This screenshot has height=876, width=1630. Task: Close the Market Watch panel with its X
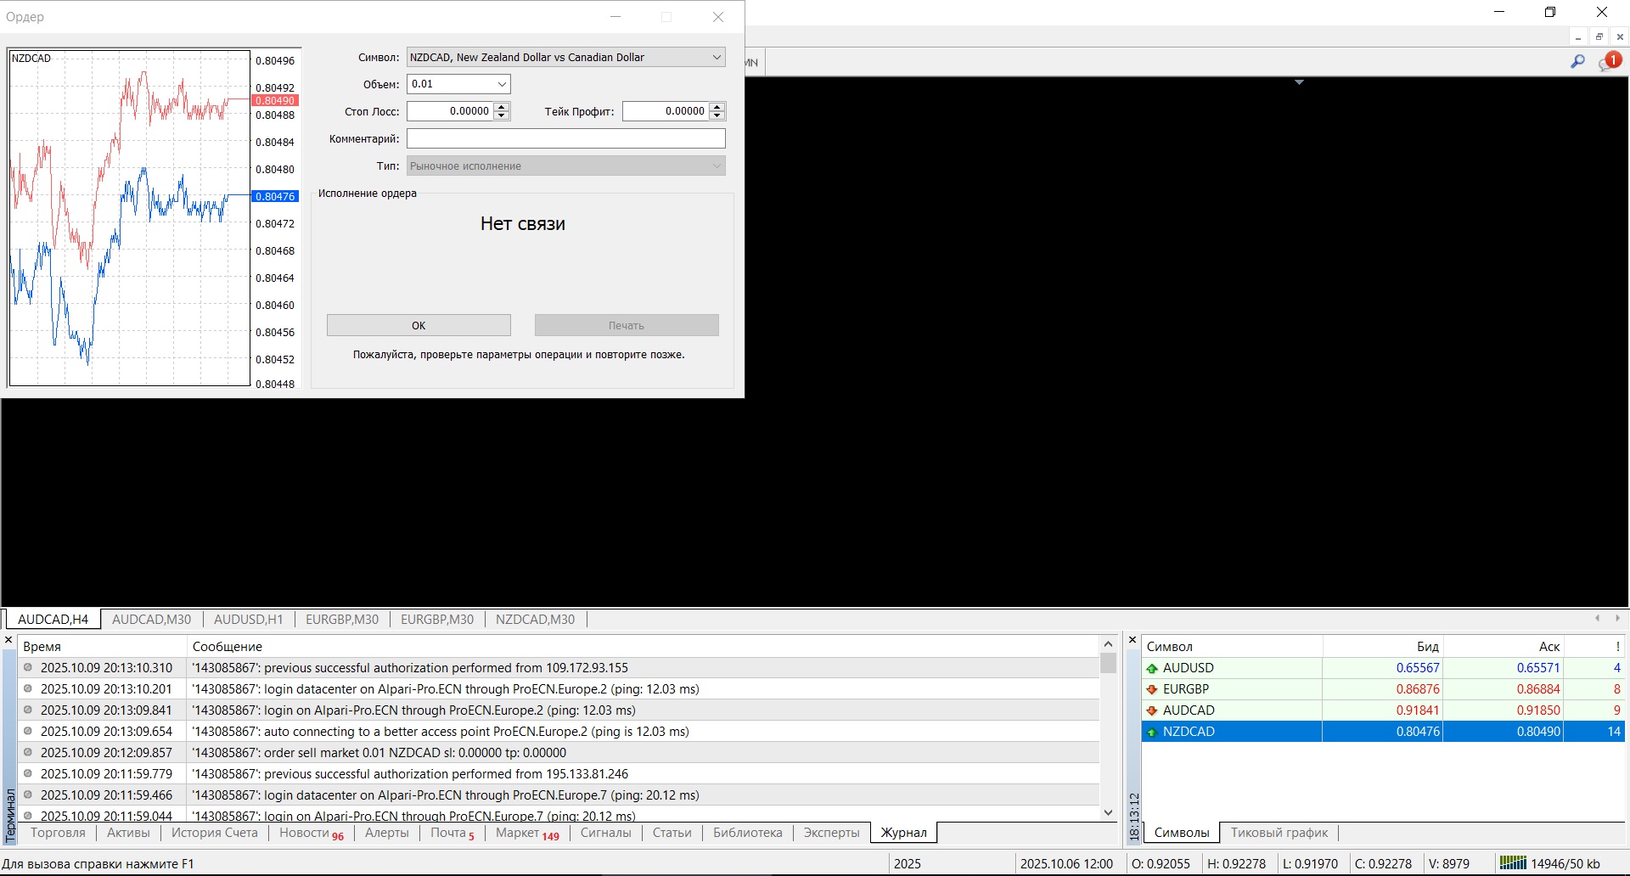[1133, 640]
